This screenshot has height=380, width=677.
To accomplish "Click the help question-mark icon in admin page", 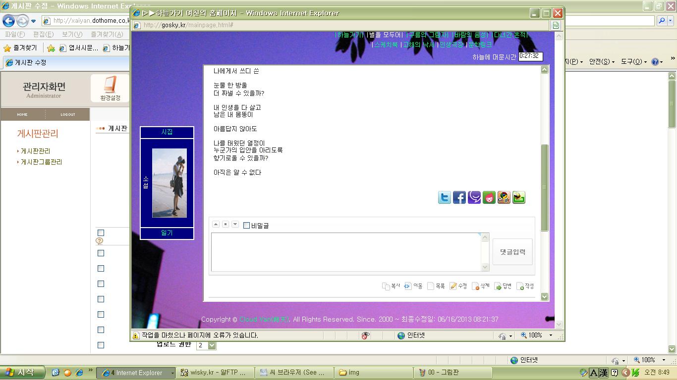I will (x=99, y=241).
